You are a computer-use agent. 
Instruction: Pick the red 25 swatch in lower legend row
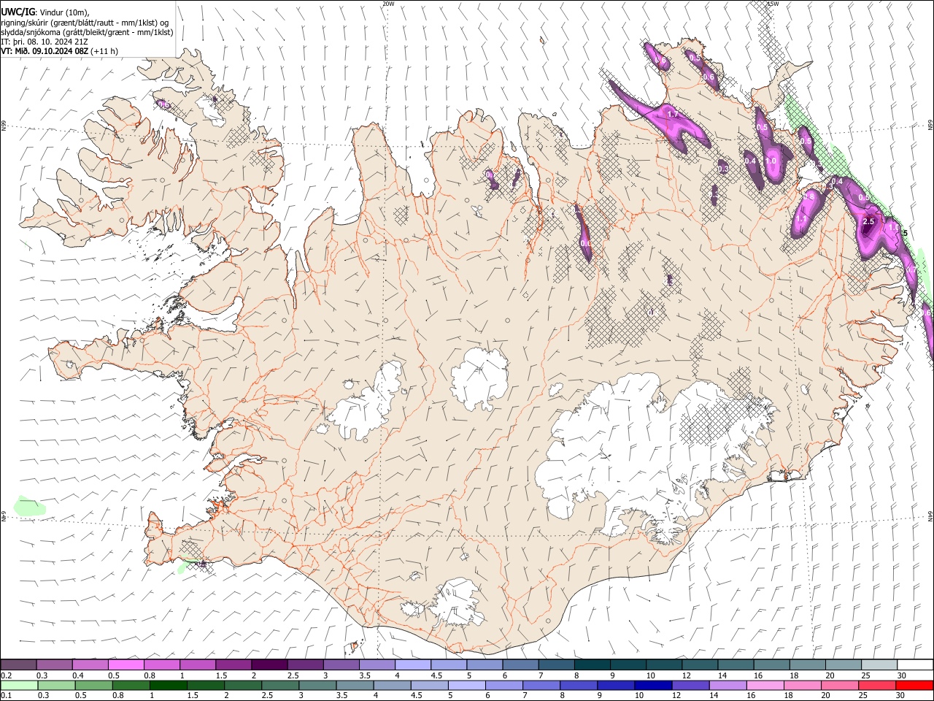[877, 685]
